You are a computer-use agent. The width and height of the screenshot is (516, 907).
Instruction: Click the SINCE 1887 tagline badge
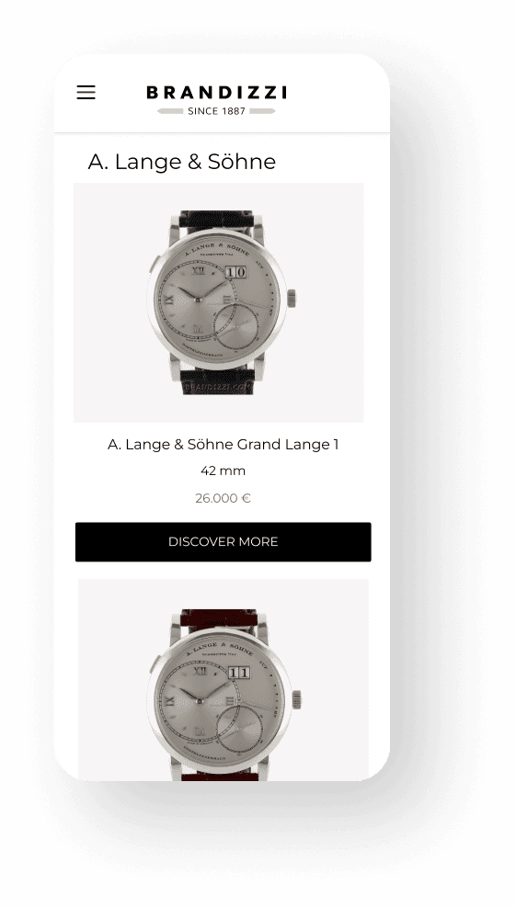[x=216, y=110]
